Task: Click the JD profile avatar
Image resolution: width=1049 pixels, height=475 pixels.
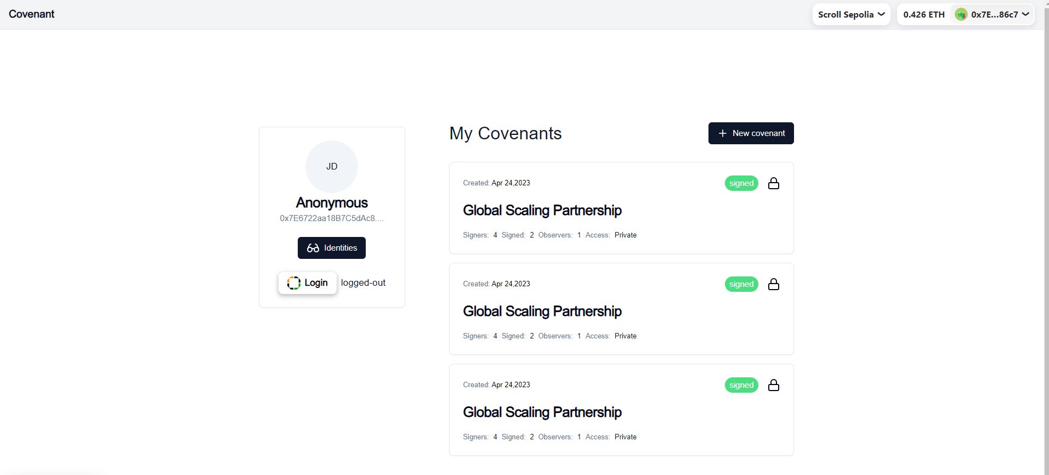Action: click(332, 166)
